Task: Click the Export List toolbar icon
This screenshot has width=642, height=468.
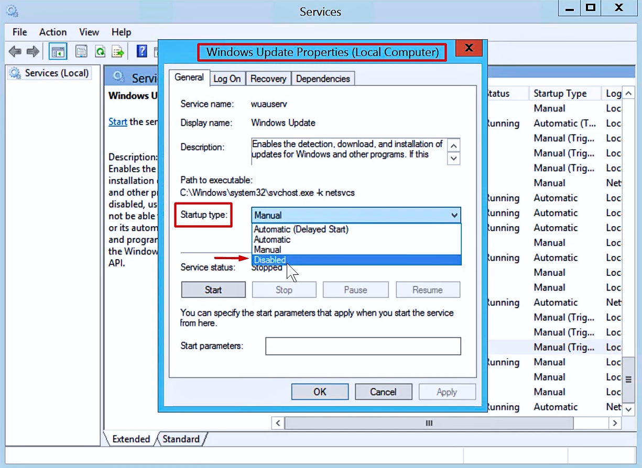Action: coord(118,51)
